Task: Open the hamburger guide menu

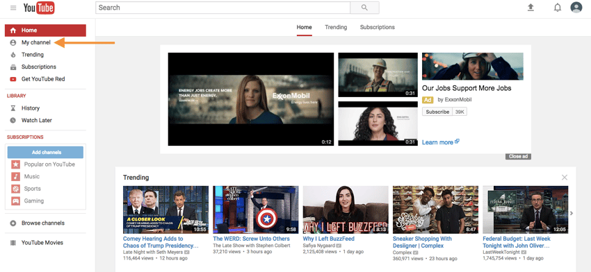Action: tap(13, 8)
